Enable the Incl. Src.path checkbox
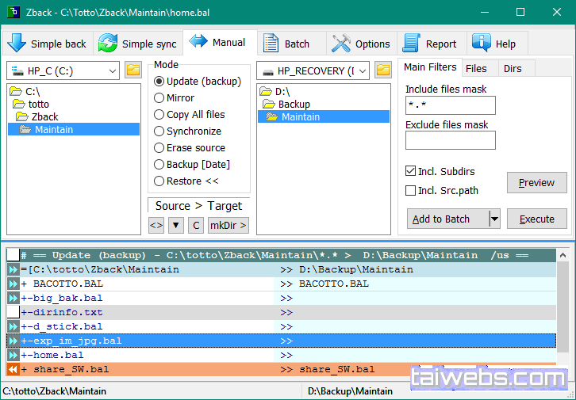 pyautogui.click(x=411, y=190)
